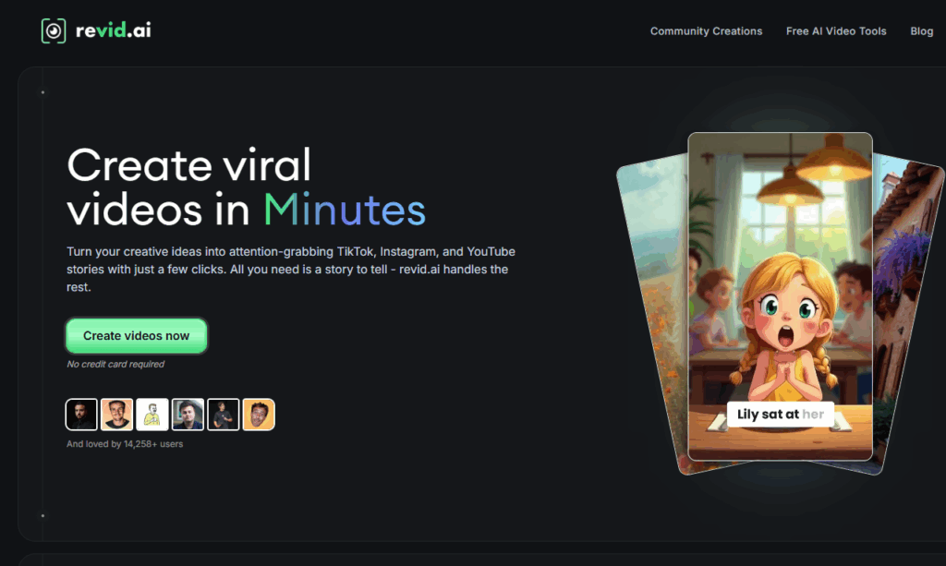The width and height of the screenshot is (946, 566).
Task: Click the Create videos now button
Action: coord(137,336)
